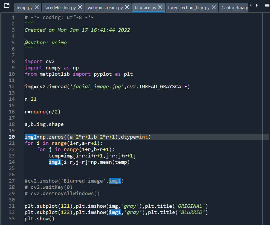The width and height of the screenshot is (270, 225).
Task: Click 'Created on Mon Jan 17' docstring line
Action: [77, 30]
